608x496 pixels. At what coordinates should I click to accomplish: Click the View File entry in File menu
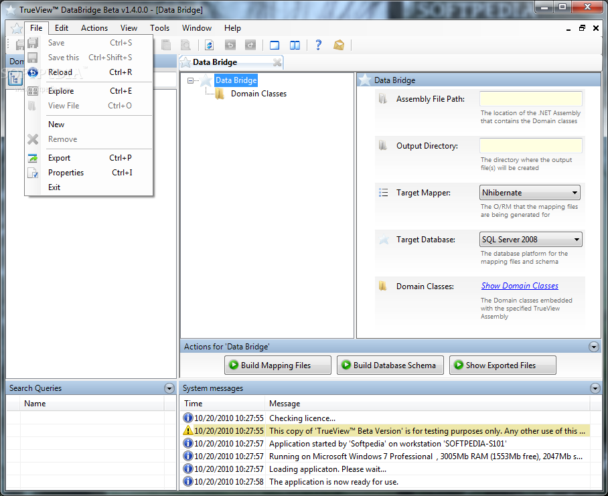(x=89, y=105)
